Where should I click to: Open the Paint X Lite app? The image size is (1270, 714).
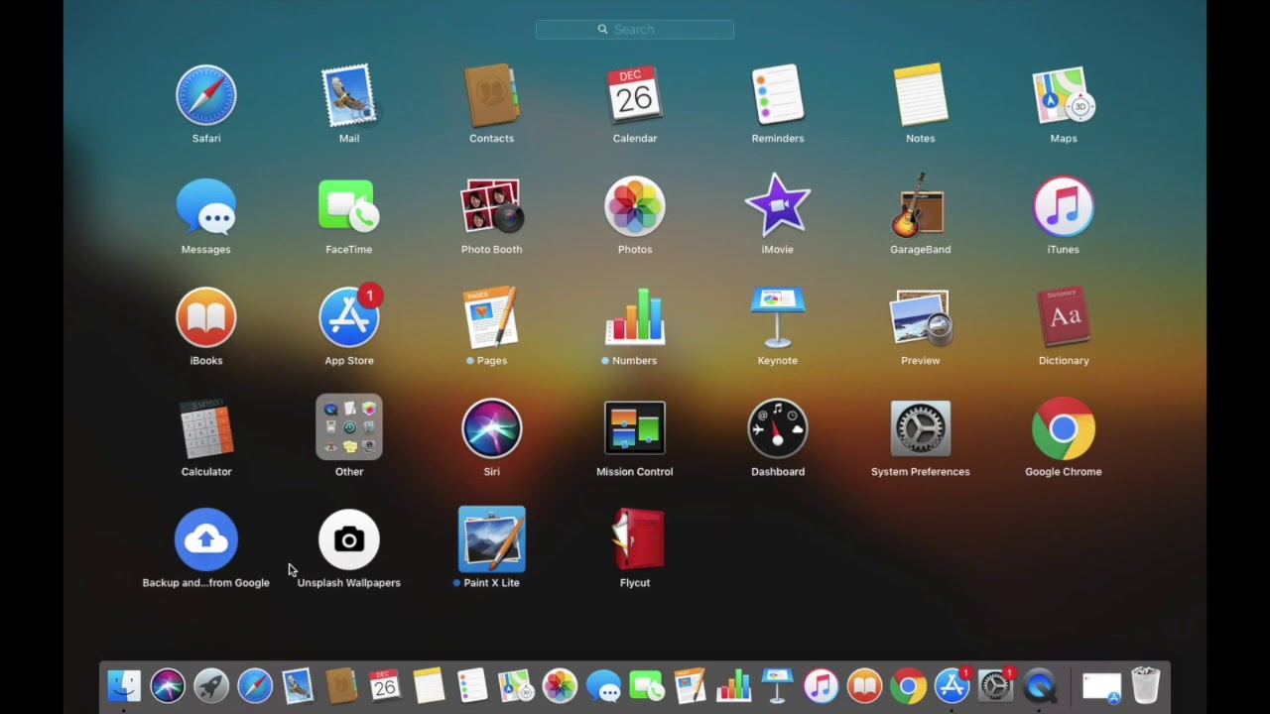(x=492, y=539)
